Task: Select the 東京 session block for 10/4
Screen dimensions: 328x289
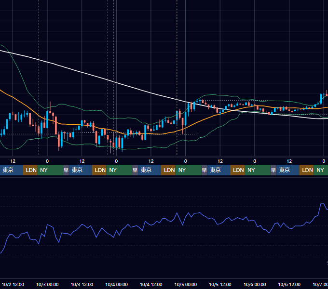Action: click(x=150, y=170)
